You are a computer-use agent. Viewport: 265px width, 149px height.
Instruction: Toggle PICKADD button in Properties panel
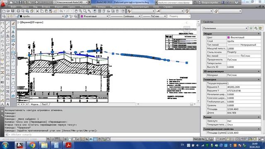[251, 28]
